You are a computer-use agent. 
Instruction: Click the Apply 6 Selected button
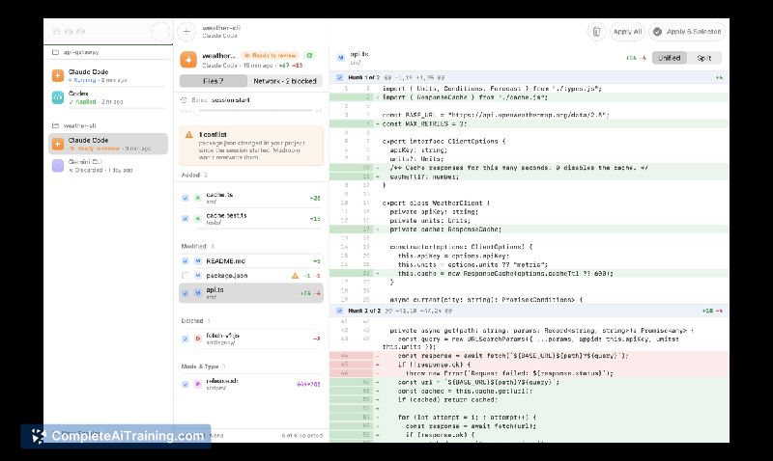pyautogui.click(x=688, y=32)
